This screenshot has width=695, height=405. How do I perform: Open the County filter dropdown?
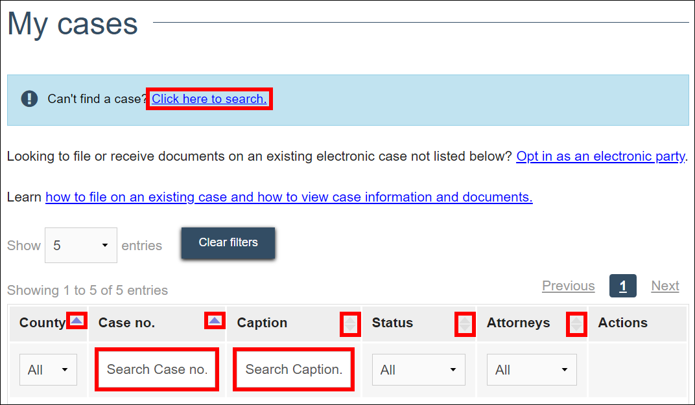point(48,370)
